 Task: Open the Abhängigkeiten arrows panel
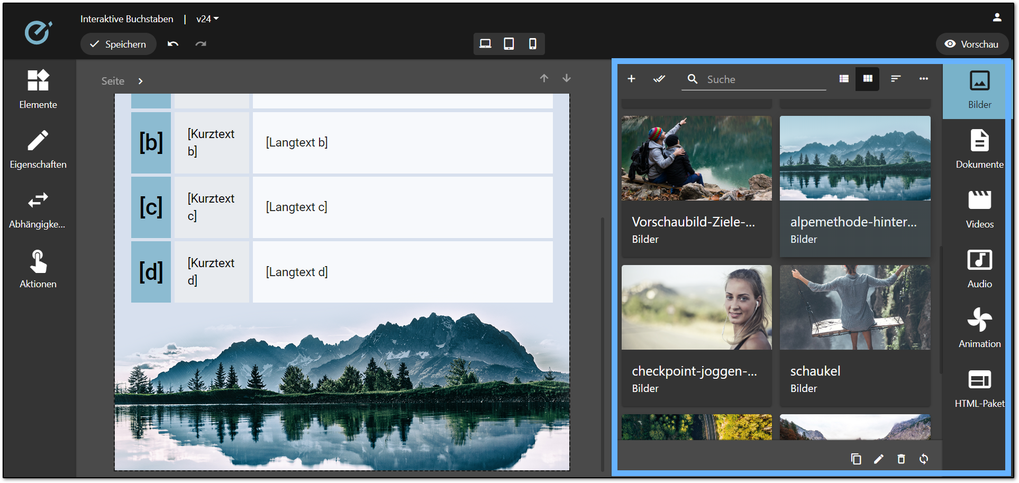pos(38,209)
